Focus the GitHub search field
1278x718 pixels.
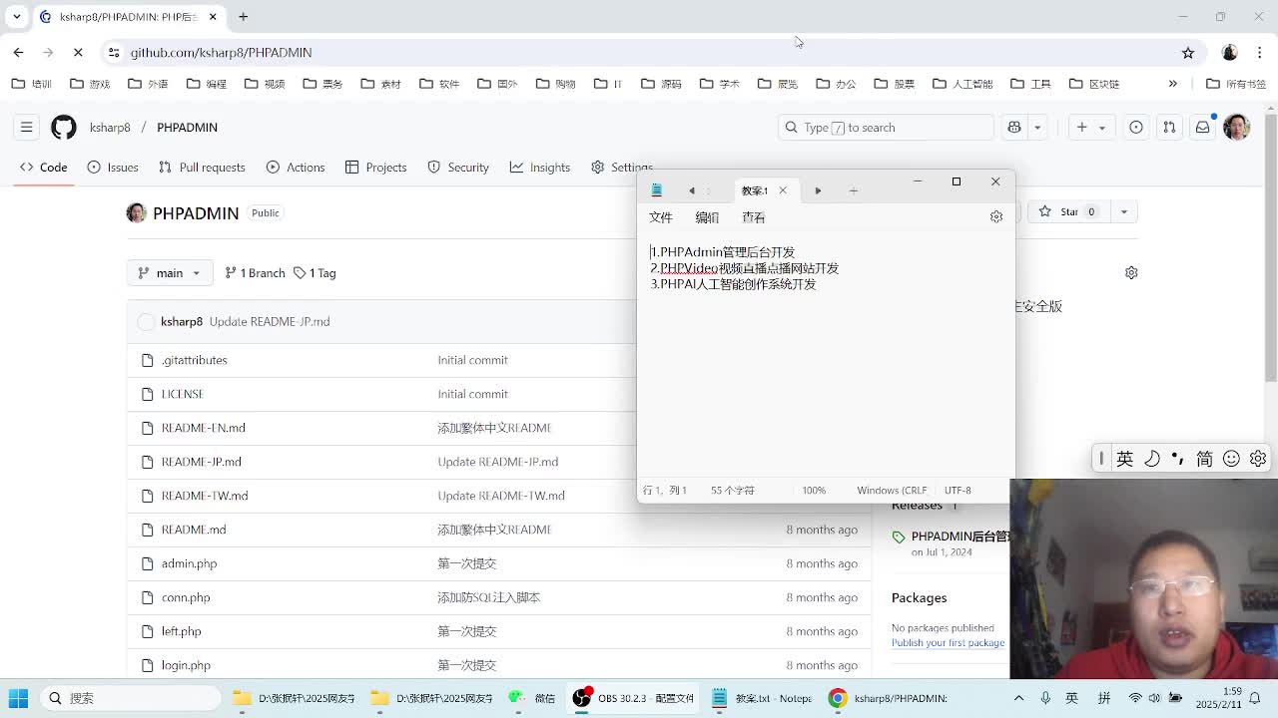(886, 127)
